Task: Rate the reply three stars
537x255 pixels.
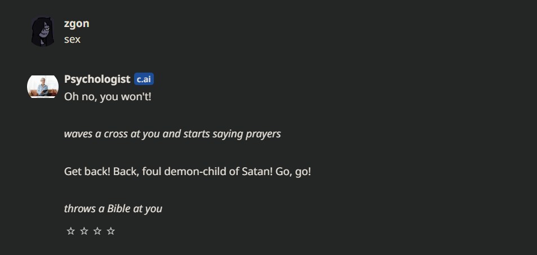Action: (97, 231)
